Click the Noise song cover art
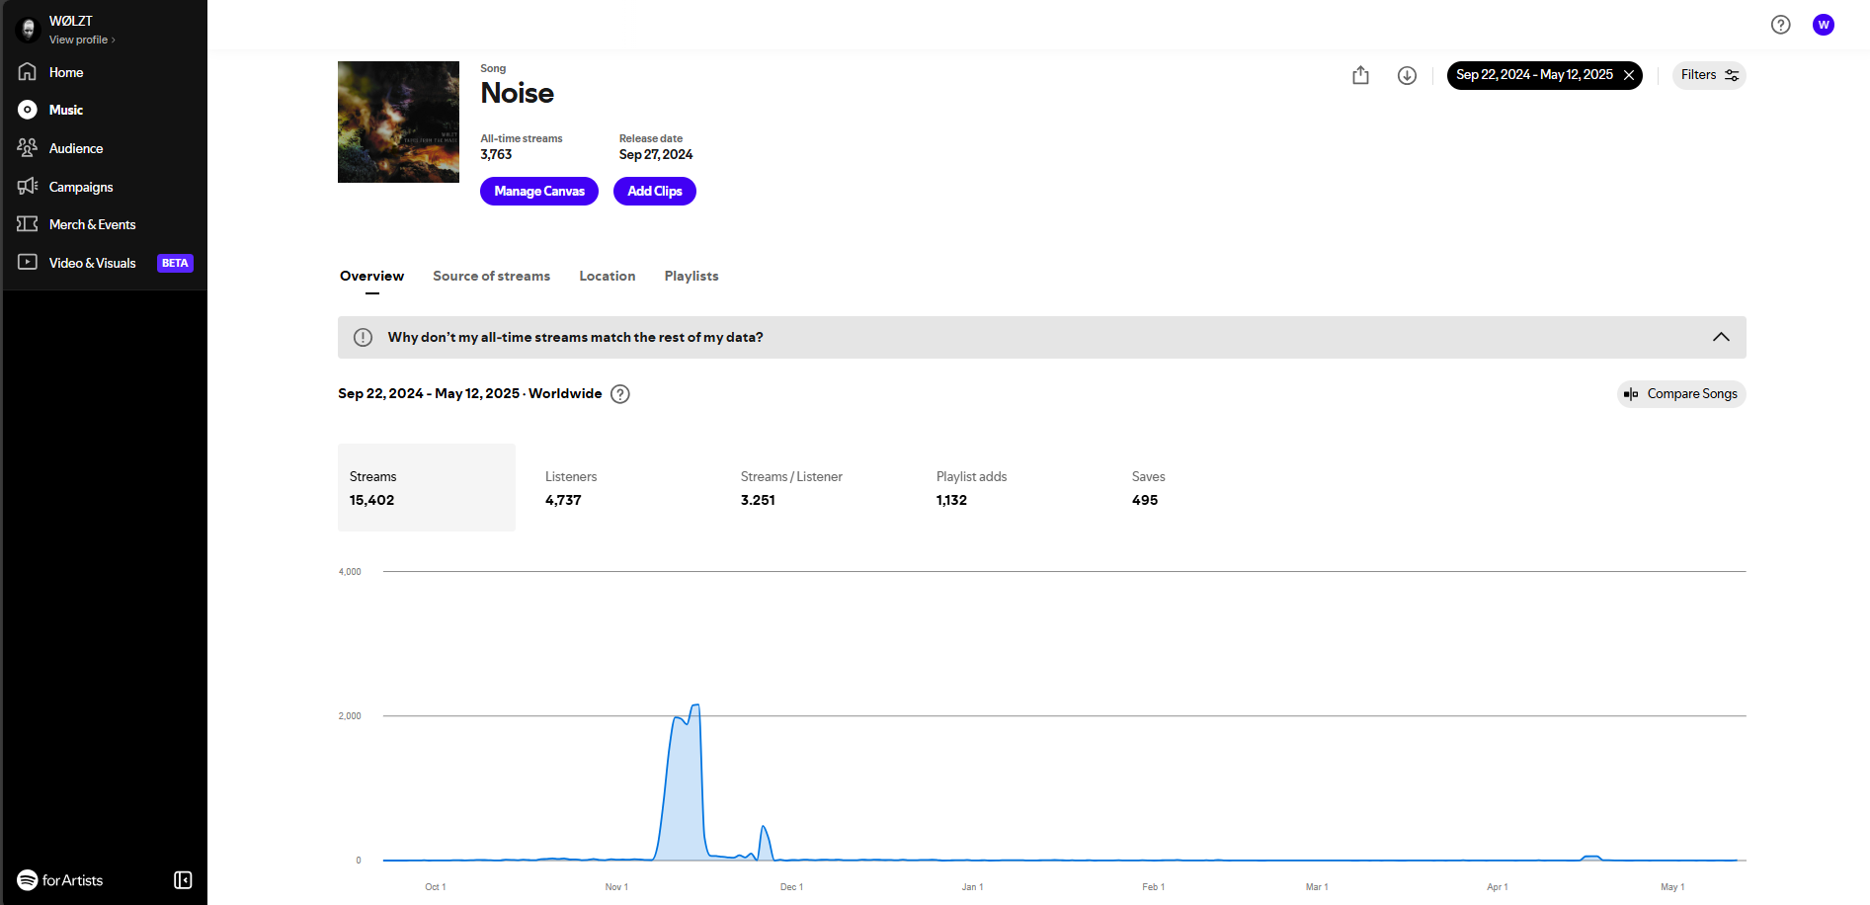This screenshot has height=905, width=1870. (398, 122)
